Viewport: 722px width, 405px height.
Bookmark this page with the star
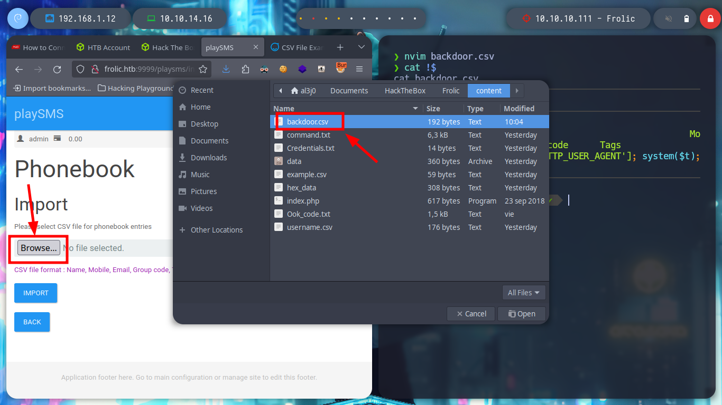point(203,69)
